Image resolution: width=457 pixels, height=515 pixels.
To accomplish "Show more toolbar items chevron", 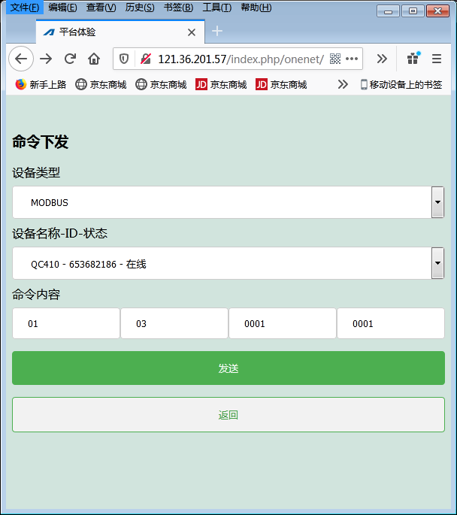I will point(382,59).
